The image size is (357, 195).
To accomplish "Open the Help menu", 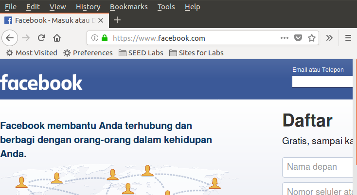I will coord(193,7).
